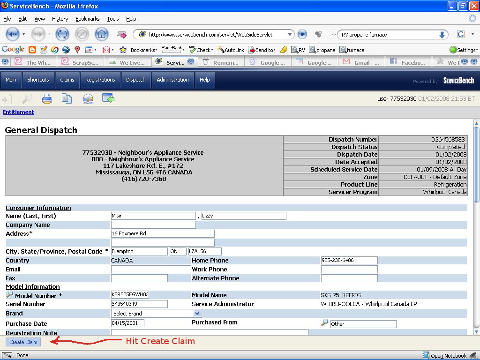Viewport: 480px width, 360px height.
Task: Click the highlighter icon in Google toolbar
Action: pos(284,50)
